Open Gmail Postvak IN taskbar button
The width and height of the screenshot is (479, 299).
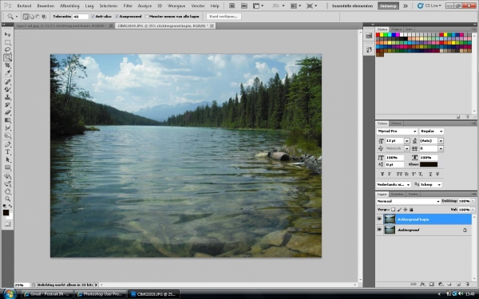48,294
